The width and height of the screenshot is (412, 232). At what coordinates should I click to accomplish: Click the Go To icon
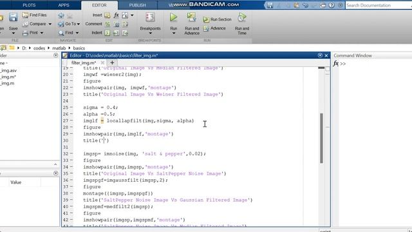(61, 24)
